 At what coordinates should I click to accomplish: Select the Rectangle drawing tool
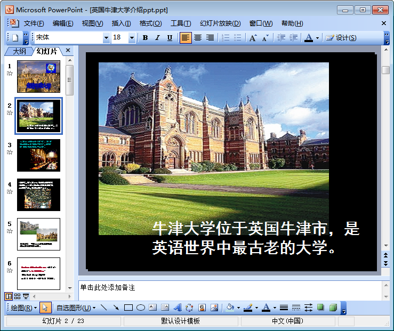point(128,308)
